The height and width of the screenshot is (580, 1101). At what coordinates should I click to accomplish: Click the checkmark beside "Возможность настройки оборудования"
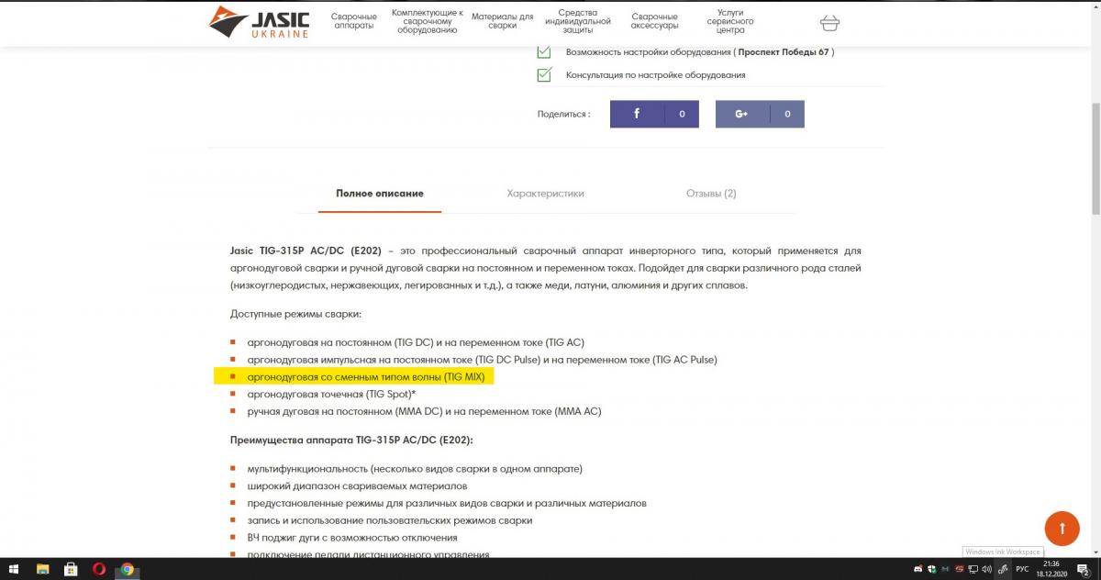pos(544,52)
